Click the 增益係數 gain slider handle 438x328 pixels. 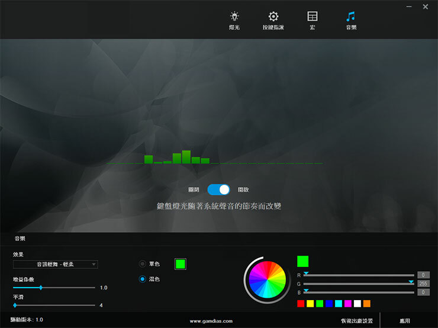pyautogui.click(x=41, y=288)
